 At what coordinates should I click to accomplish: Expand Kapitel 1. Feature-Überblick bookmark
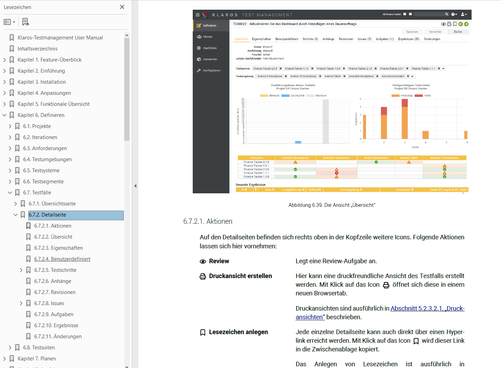tap(4, 60)
